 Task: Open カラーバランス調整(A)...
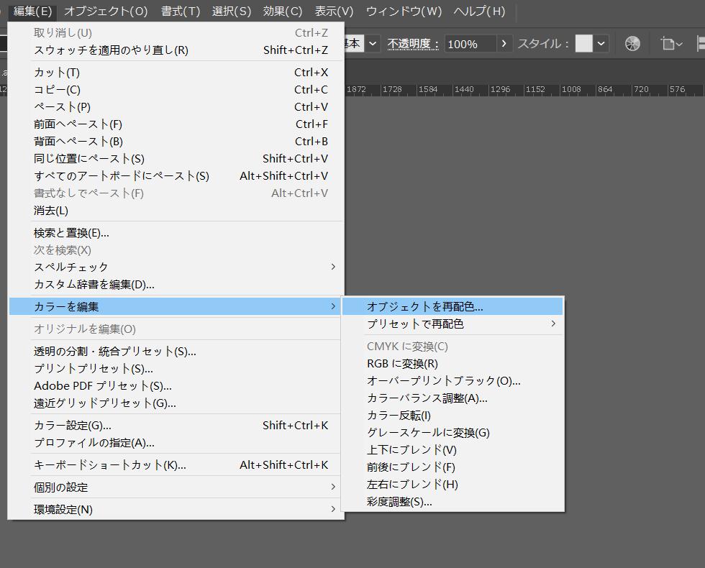452,398
